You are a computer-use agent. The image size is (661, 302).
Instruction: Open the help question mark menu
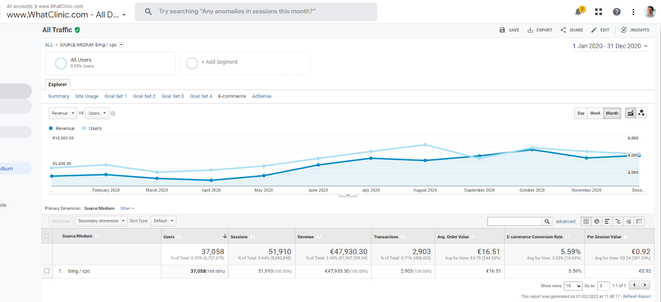[x=616, y=12]
